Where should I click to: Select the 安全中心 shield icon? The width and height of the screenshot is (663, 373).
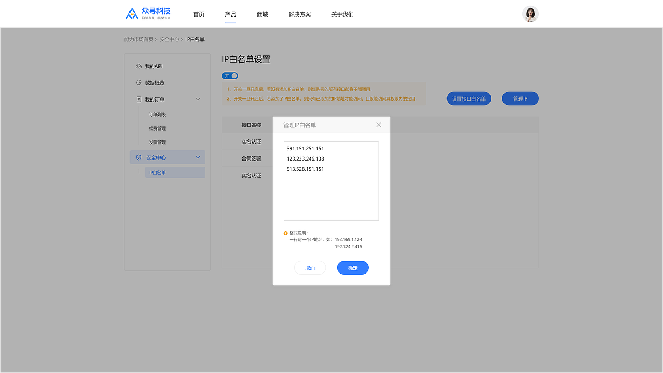[138, 157]
